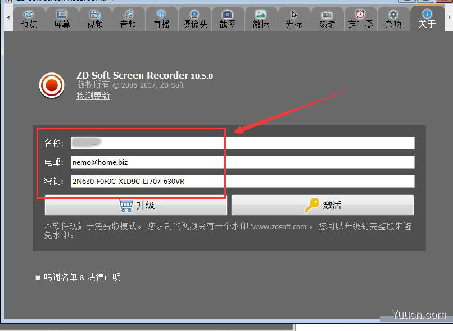The height and width of the screenshot is (331, 453).
Task: Click the toolbar left scroll arrow
Action: click(x=8, y=18)
